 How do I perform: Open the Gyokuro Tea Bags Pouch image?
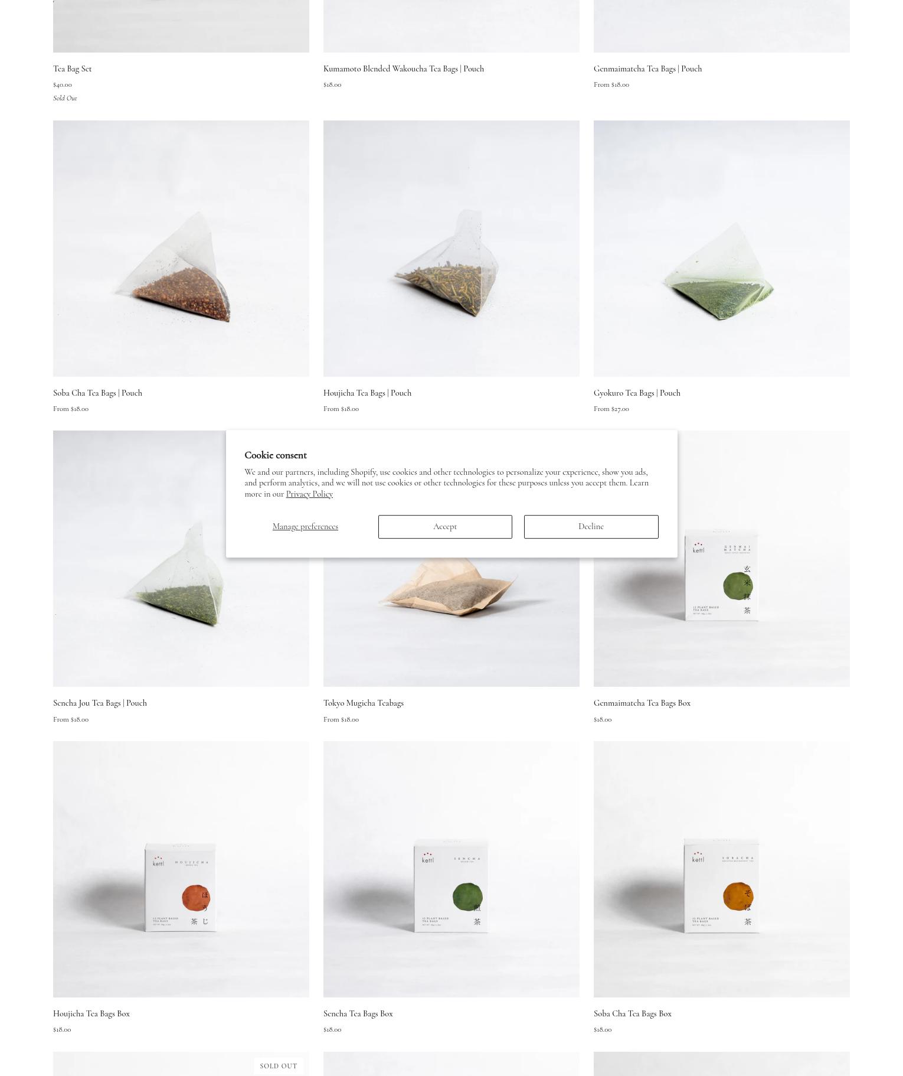(x=722, y=249)
